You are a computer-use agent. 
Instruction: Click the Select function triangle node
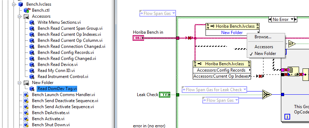pyautogui.click(x=267, y=95)
